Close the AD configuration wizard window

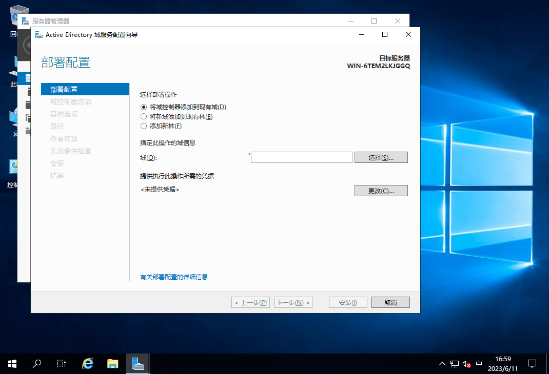pyautogui.click(x=408, y=34)
